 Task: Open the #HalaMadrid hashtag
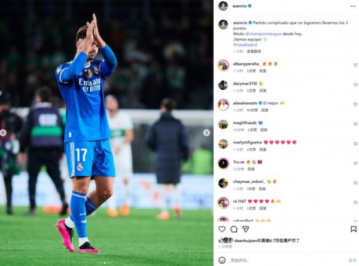[245, 45]
